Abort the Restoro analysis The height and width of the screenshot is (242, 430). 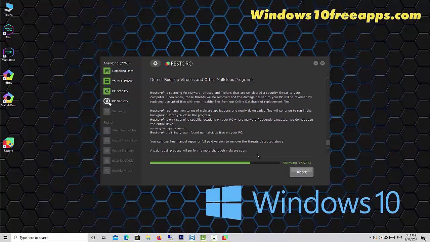coord(301,172)
